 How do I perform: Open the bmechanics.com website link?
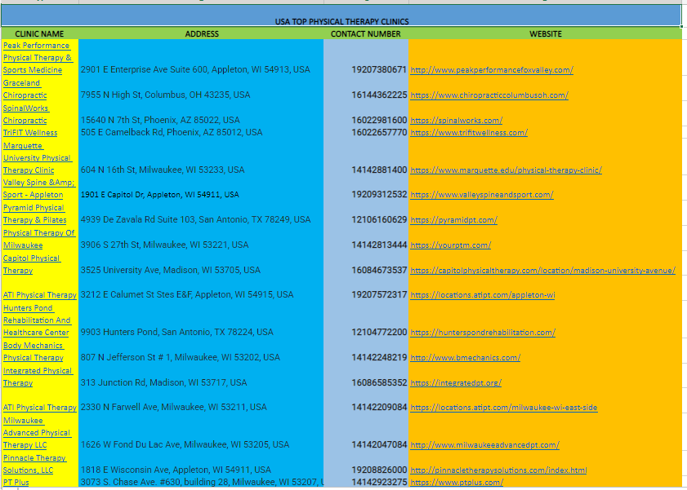pyautogui.click(x=466, y=358)
